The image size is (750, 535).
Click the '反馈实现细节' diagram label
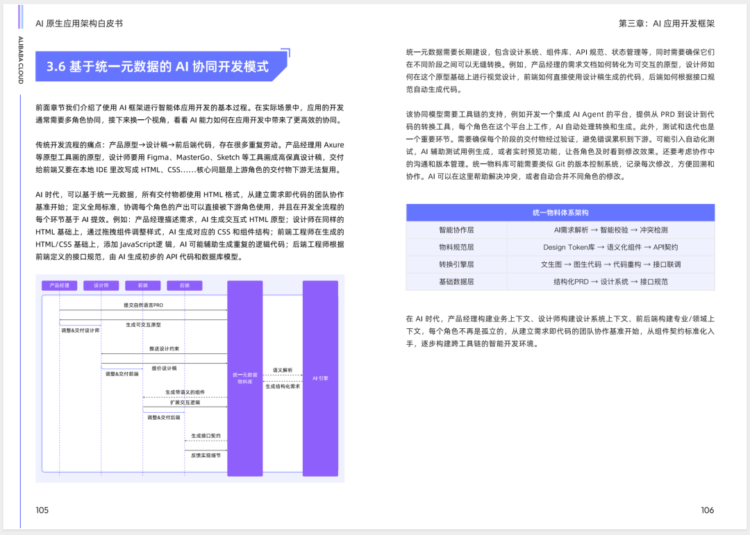[206, 455]
